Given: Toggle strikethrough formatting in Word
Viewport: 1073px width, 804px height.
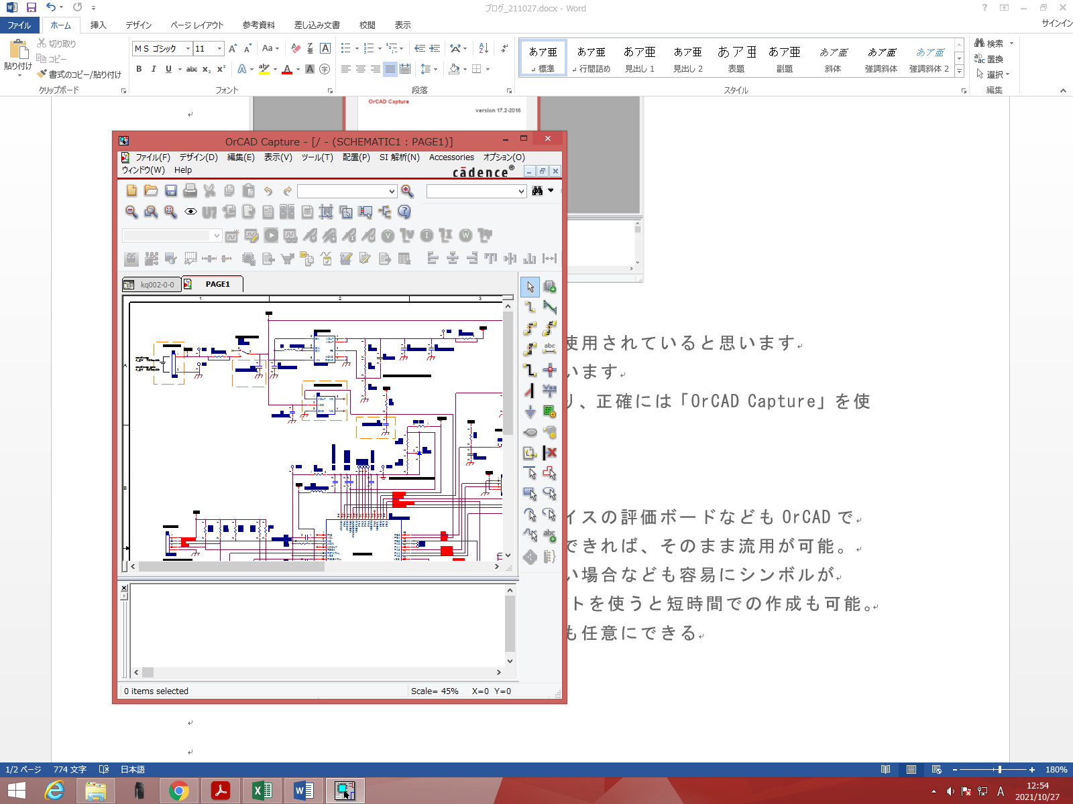Looking at the screenshot, I should click(192, 69).
